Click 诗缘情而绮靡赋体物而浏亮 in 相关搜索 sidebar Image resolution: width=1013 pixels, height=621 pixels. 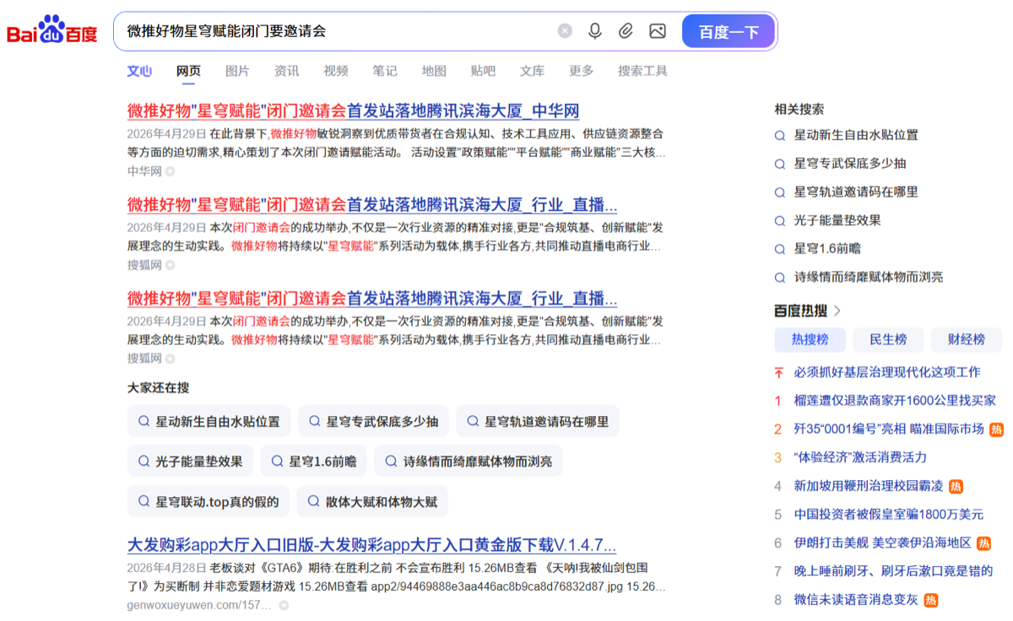(869, 277)
